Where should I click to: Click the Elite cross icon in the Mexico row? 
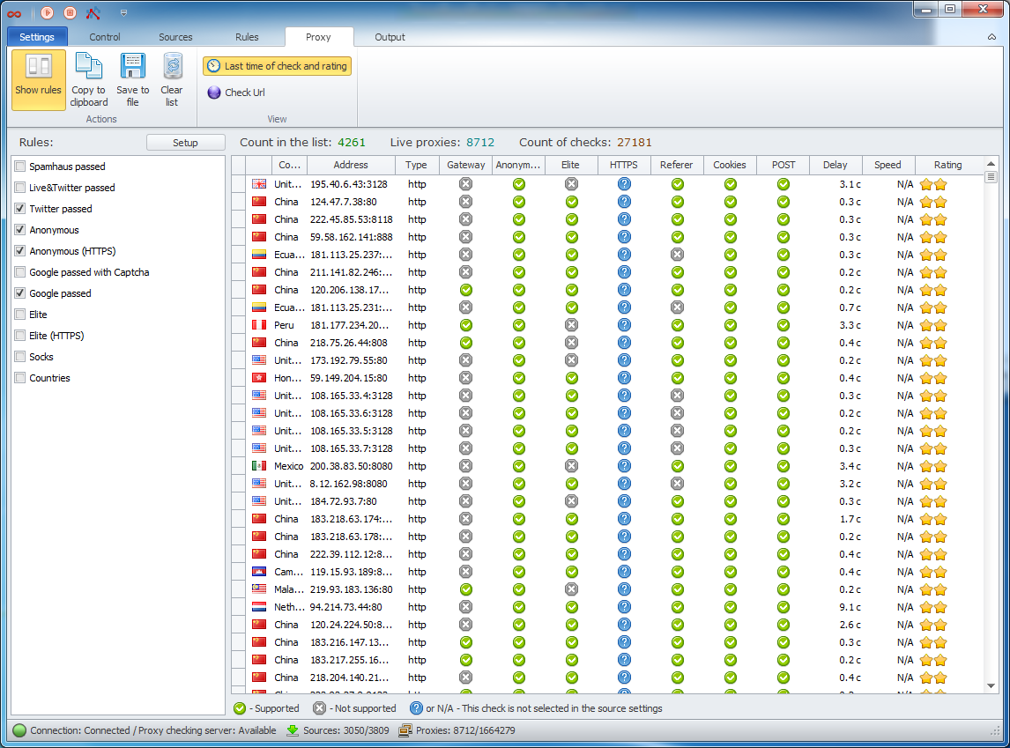[571, 466]
